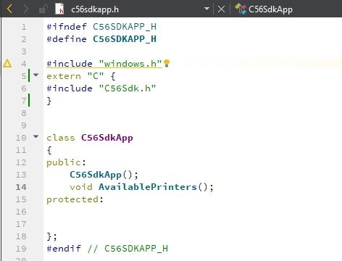The height and width of the screenshot is (261, 342).
Task: Click line number 14 in the gutter
Action: pyautogui.click(x=21, y=187)
